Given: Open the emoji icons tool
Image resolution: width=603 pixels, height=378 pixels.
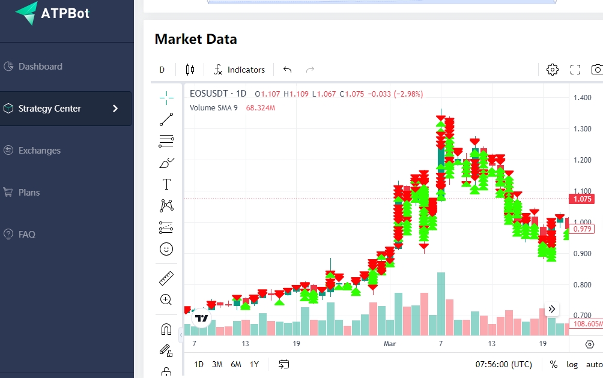Looking at the screenshot, I should click(166, 248).
